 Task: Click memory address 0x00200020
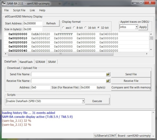pos(18,42)
